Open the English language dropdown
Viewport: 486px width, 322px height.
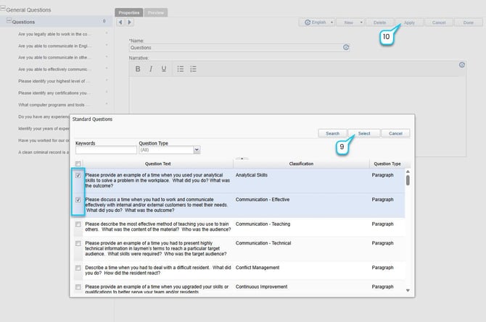[320, 22]
